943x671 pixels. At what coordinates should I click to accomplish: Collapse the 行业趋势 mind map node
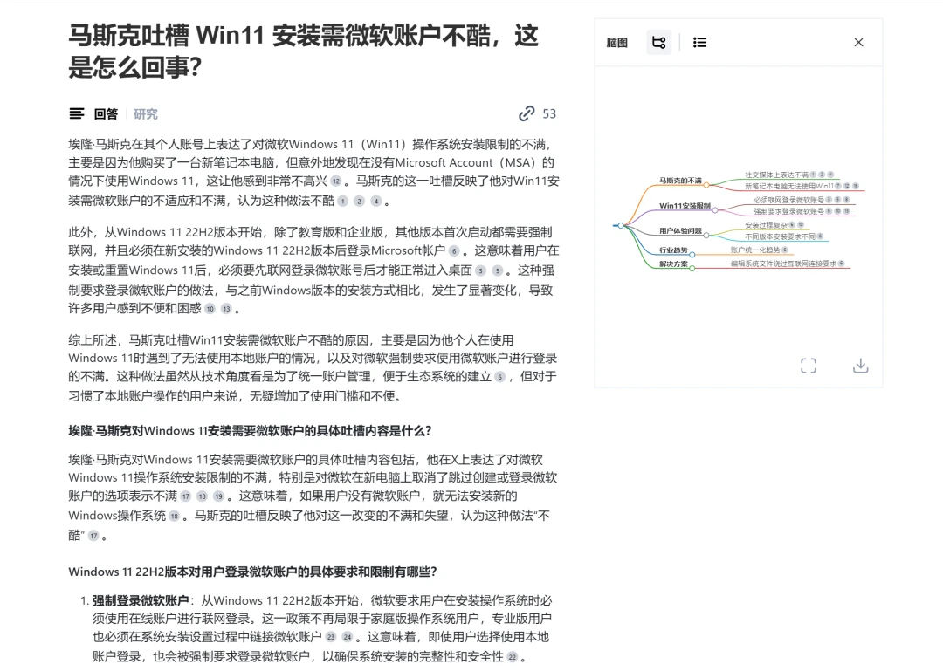(x=692, y=254)
